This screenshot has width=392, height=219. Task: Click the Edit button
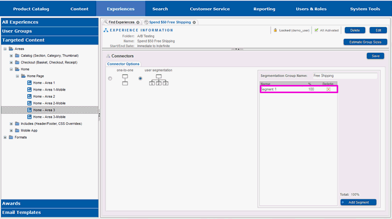(x=378, y=30)
